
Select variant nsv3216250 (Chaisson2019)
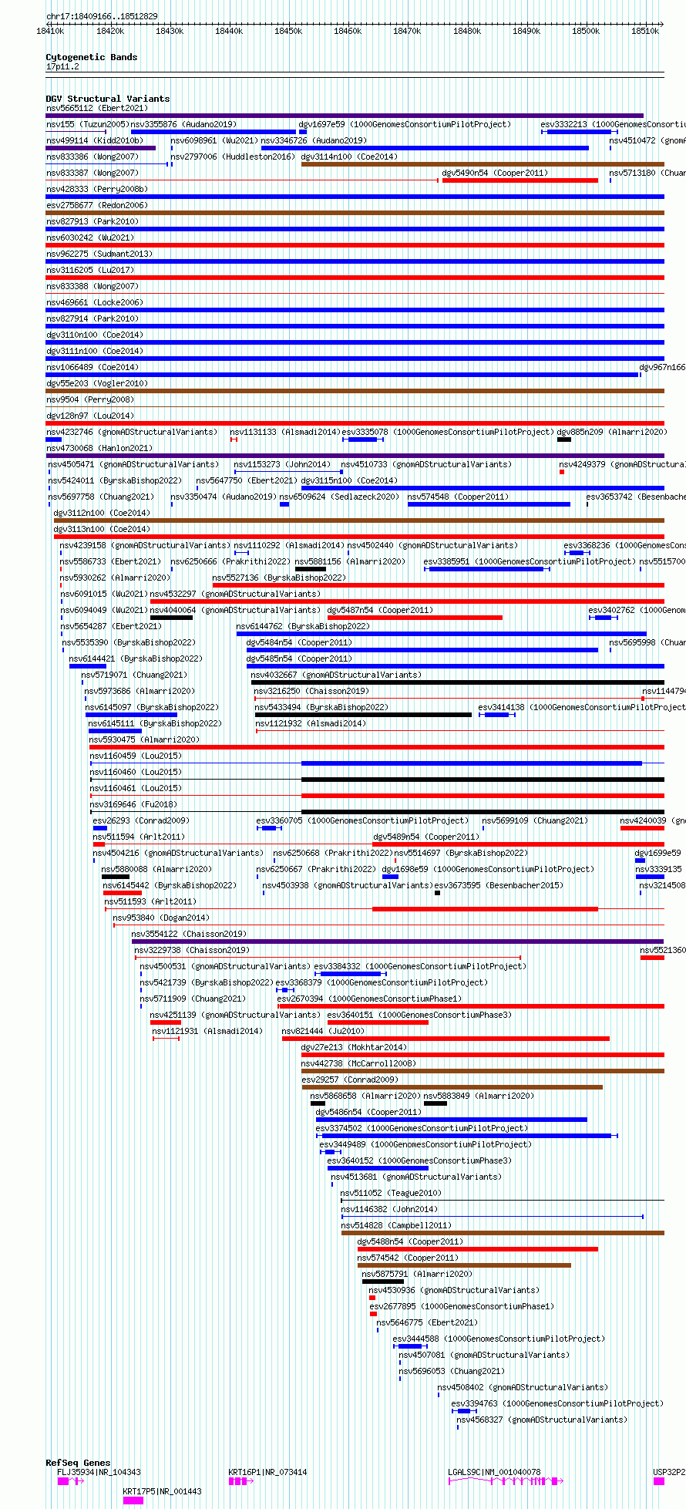click(x=311, y=691)
